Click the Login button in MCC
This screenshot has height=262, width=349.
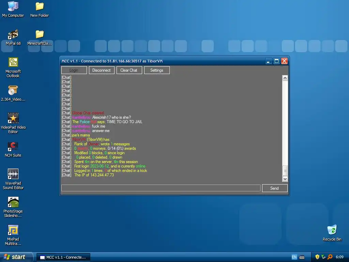(x=74, y=70)
